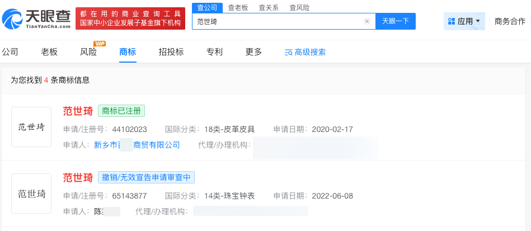
Task: Select the 查风险 search tab
Action: pos(299,8)
